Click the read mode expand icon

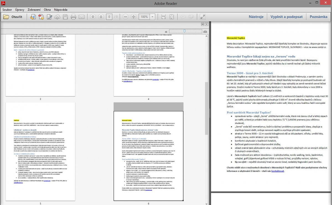click(203, 17)
